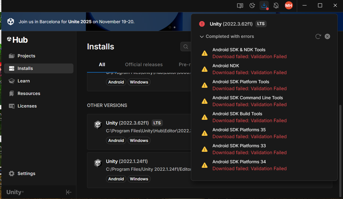
Task: Open Projects in the sidebar
Action: coord(39,56)
